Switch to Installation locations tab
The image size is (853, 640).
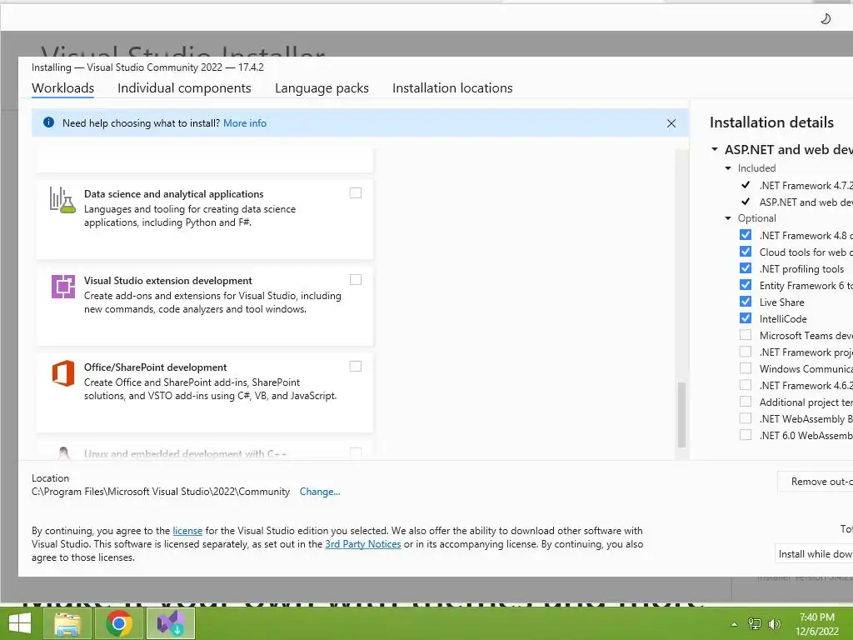click(x=452, y=87)
